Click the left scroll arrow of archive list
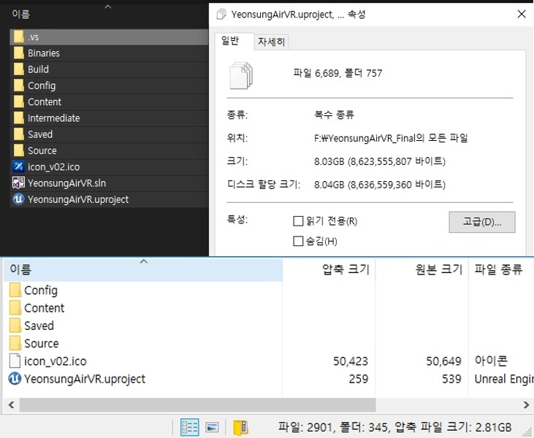 11,404
